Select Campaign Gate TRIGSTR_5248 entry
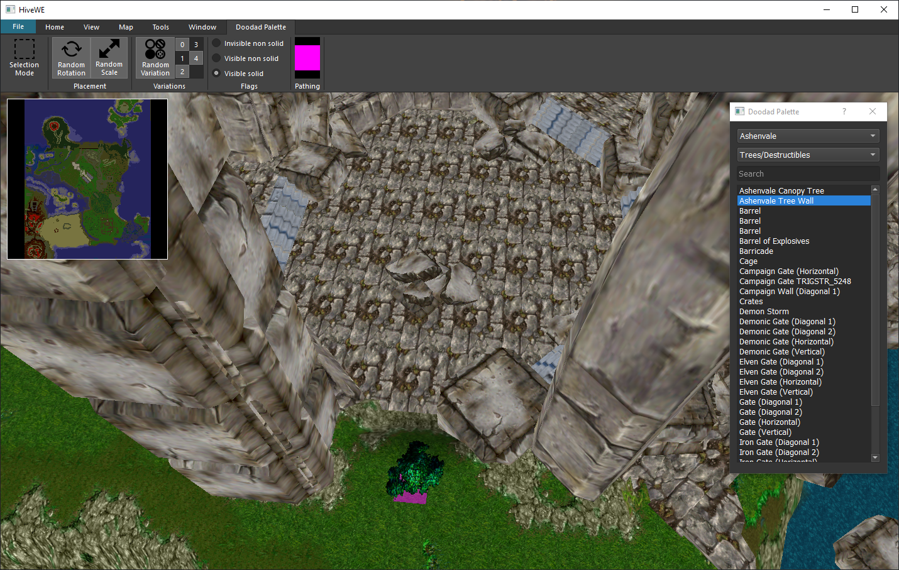The image size is (899, 570). coord(804,281)
